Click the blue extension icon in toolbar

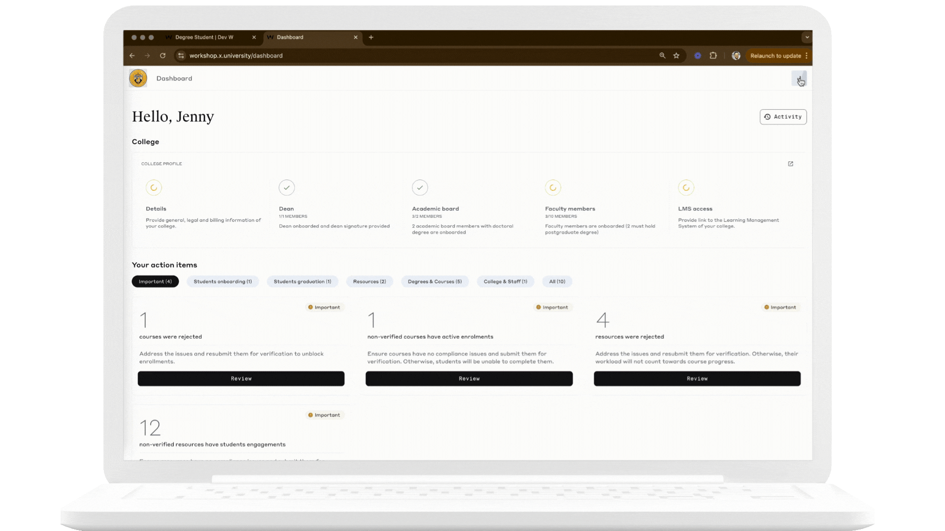click(697, 56)
